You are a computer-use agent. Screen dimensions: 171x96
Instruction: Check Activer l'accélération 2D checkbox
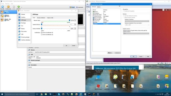pos(42,34)
